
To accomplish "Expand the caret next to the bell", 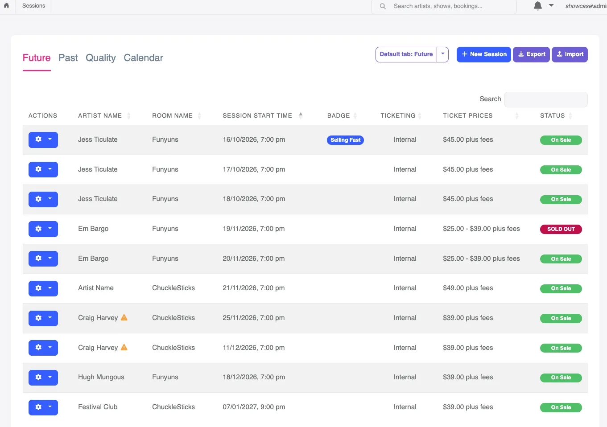I will 551,6.
